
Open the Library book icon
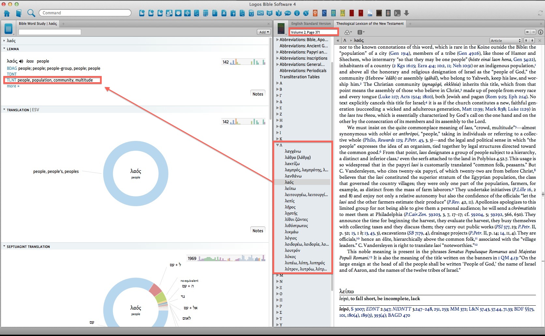tap(19, 13)
